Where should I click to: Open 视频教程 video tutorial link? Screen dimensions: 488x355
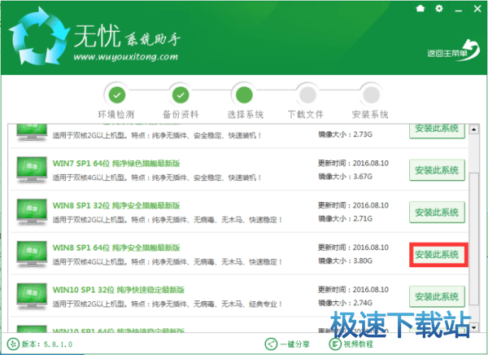[359, 344]
